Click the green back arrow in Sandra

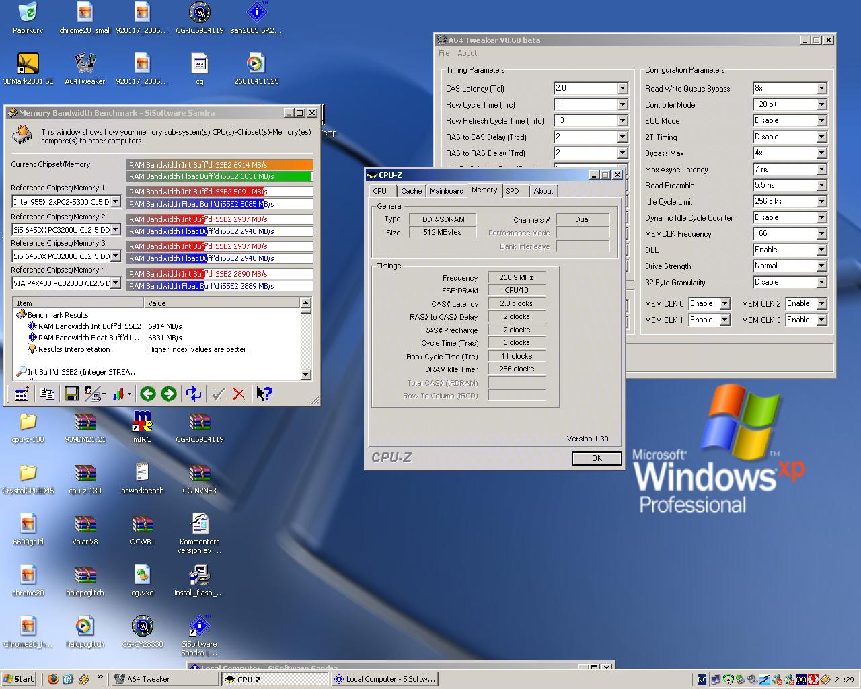pos(148,394)
